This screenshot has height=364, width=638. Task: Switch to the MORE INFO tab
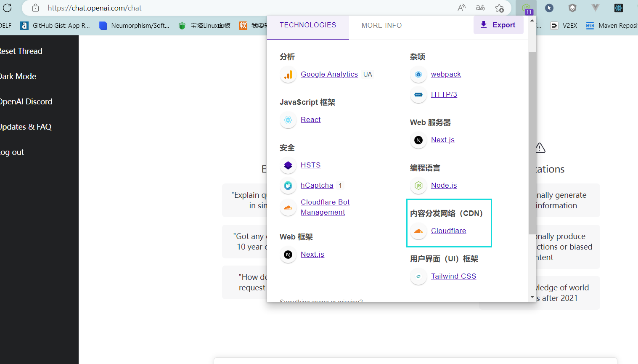tap(381, 25)
